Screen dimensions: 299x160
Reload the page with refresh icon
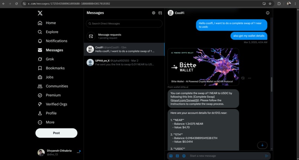16,4
